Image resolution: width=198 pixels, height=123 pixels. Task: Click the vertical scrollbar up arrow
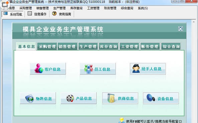pyautogui.click(x=194, y=22)
